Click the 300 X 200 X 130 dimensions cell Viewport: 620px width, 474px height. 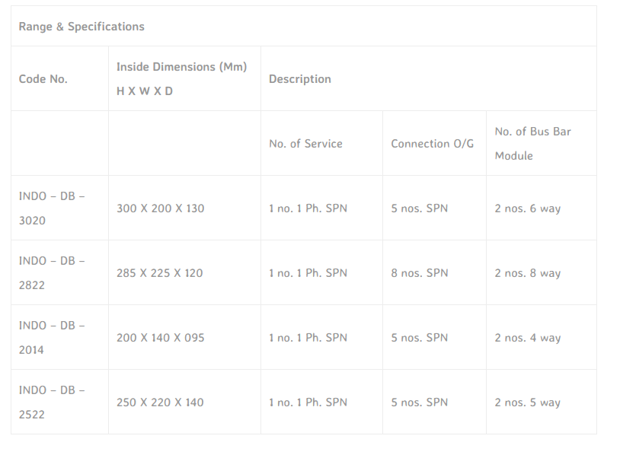pos(161,208)
